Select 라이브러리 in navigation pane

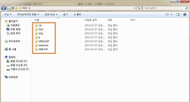tap(14, 41)
